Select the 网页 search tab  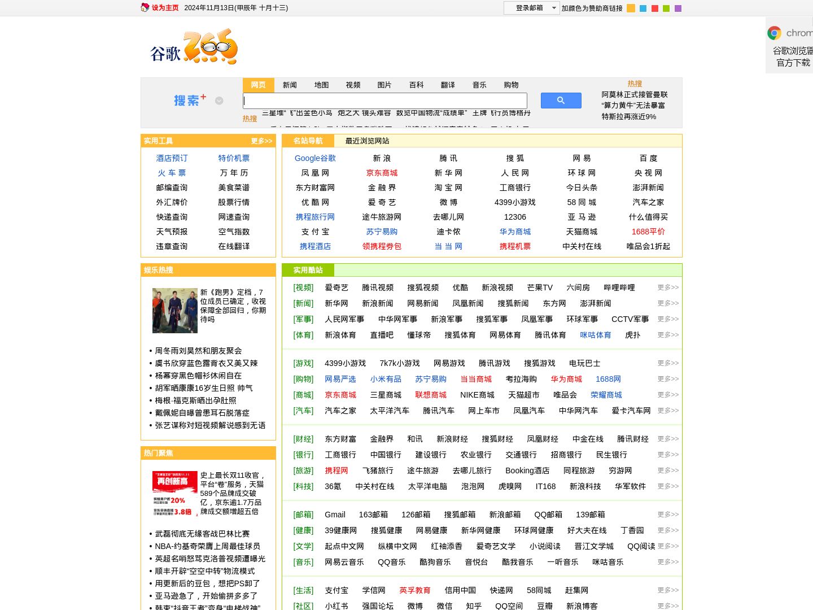tap(259, 85)
